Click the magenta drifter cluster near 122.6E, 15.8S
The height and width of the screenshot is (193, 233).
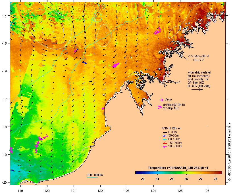pyautogui.click(x=116, y=65)
